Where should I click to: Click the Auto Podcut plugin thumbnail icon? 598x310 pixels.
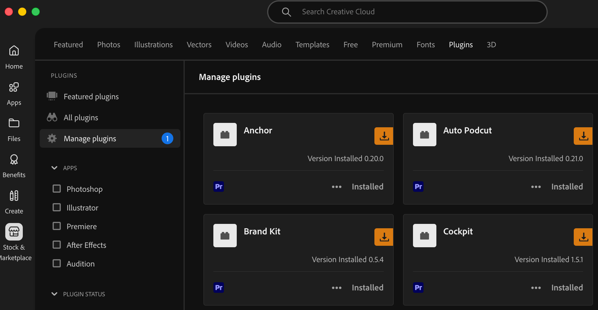[425, 135]
